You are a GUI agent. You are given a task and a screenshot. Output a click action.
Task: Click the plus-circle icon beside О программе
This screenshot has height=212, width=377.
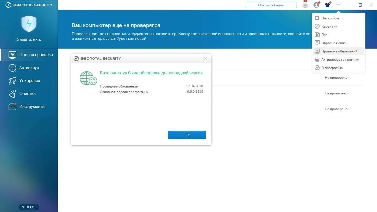point(317,68)
